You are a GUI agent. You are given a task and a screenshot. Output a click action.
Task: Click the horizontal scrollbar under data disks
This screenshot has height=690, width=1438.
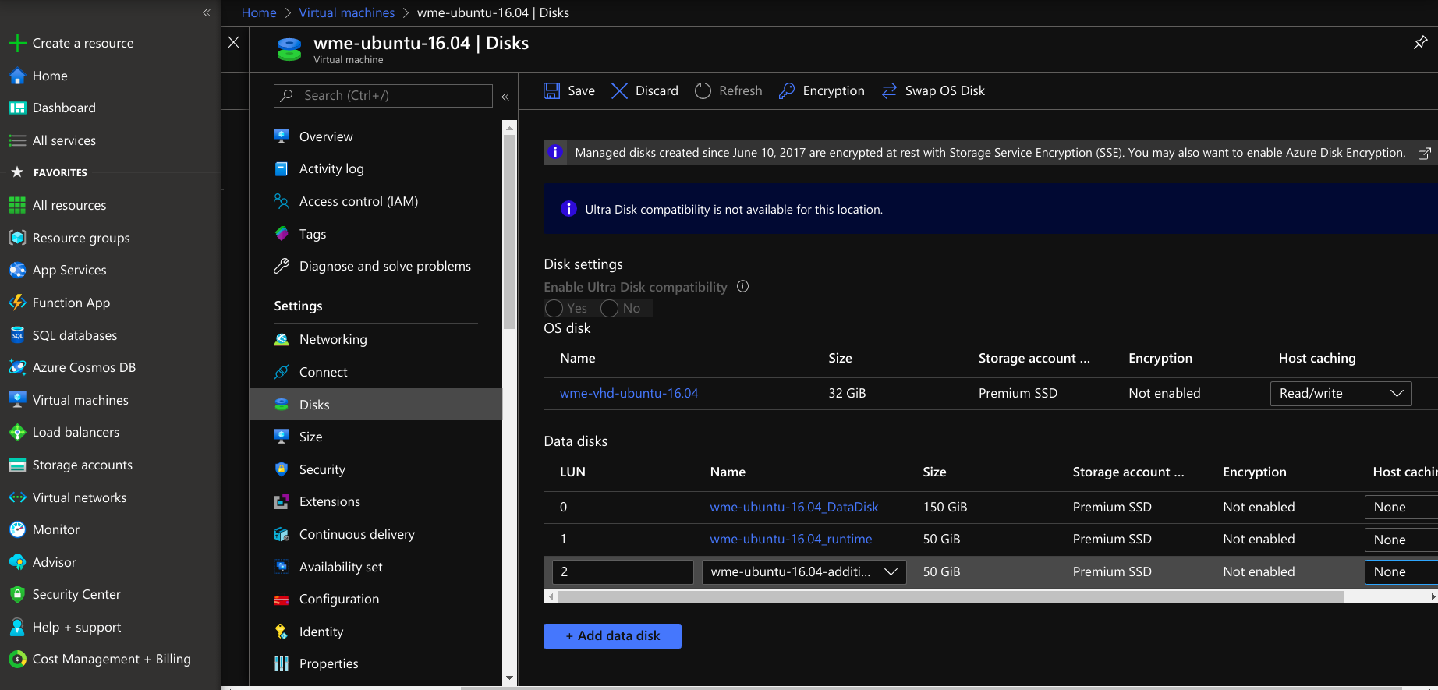point(951,597)
